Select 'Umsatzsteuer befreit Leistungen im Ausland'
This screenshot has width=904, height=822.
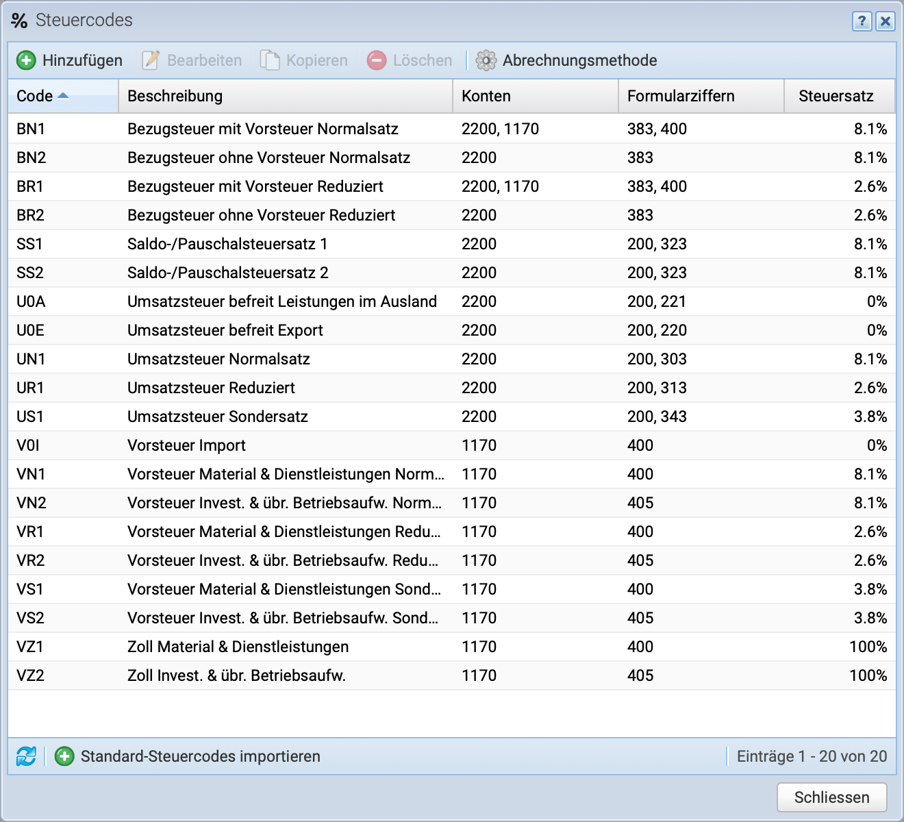click(452, 301)
